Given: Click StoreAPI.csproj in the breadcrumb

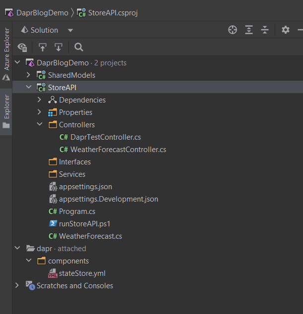Looking at the screenshot, I should pos(113,13).
